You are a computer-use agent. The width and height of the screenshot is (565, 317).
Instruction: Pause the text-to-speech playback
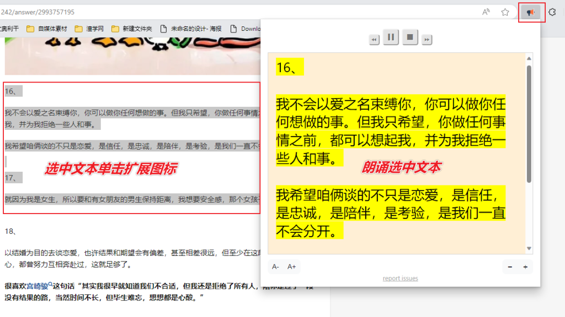click(x=391, y=38)
